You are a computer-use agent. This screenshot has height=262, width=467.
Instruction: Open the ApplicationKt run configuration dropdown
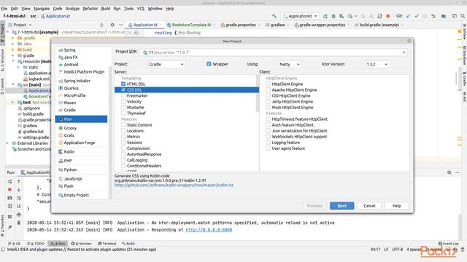(x=300, y=16)
